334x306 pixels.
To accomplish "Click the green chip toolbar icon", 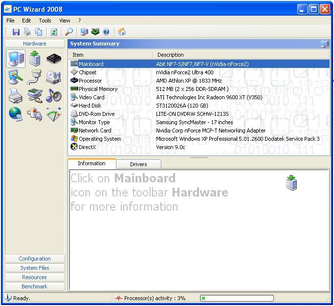I will tap(95, 31).
